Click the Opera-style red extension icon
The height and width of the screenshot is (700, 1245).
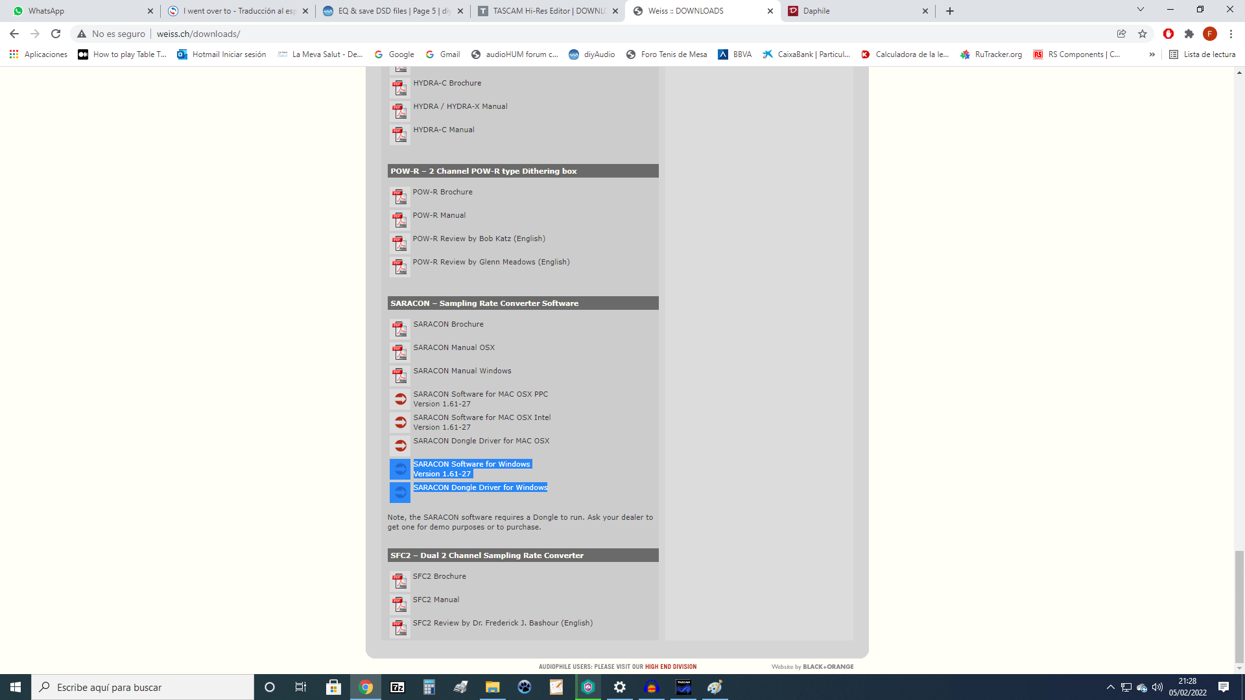pos(1168,34)
